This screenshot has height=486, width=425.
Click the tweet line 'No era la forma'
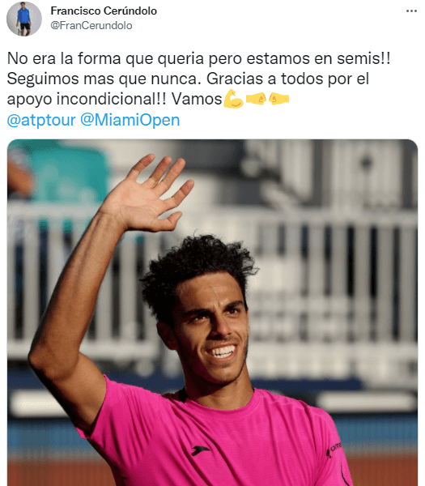pos(64,58)
